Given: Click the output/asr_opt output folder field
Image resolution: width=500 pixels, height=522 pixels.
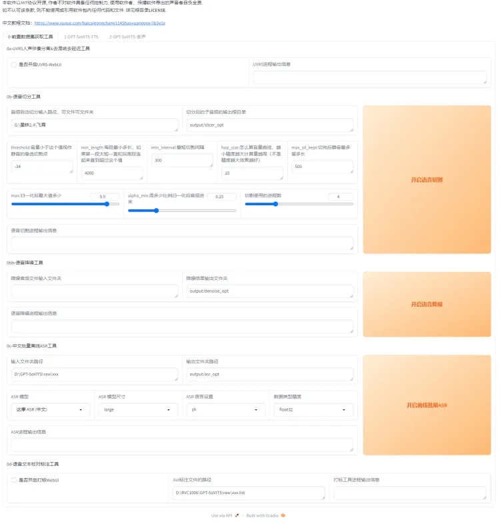Looking at the screenshot, I should pyautogui.click(x=269, y=375).
